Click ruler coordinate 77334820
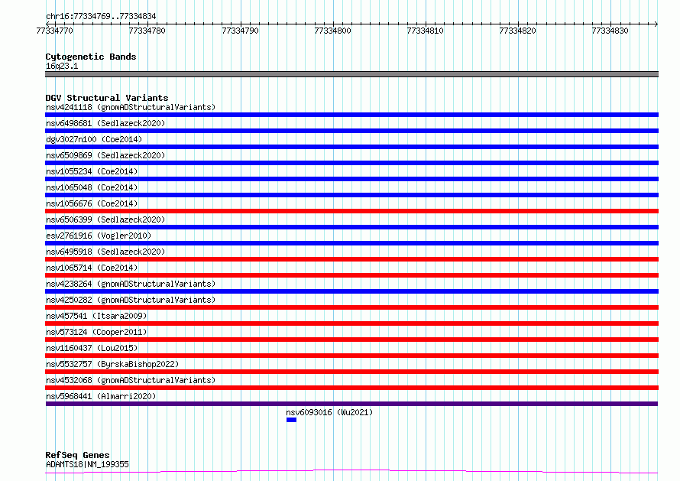Image resolution: width=680 pixels, height=481 pixels. pyautogui.click(x=517, y=31)
